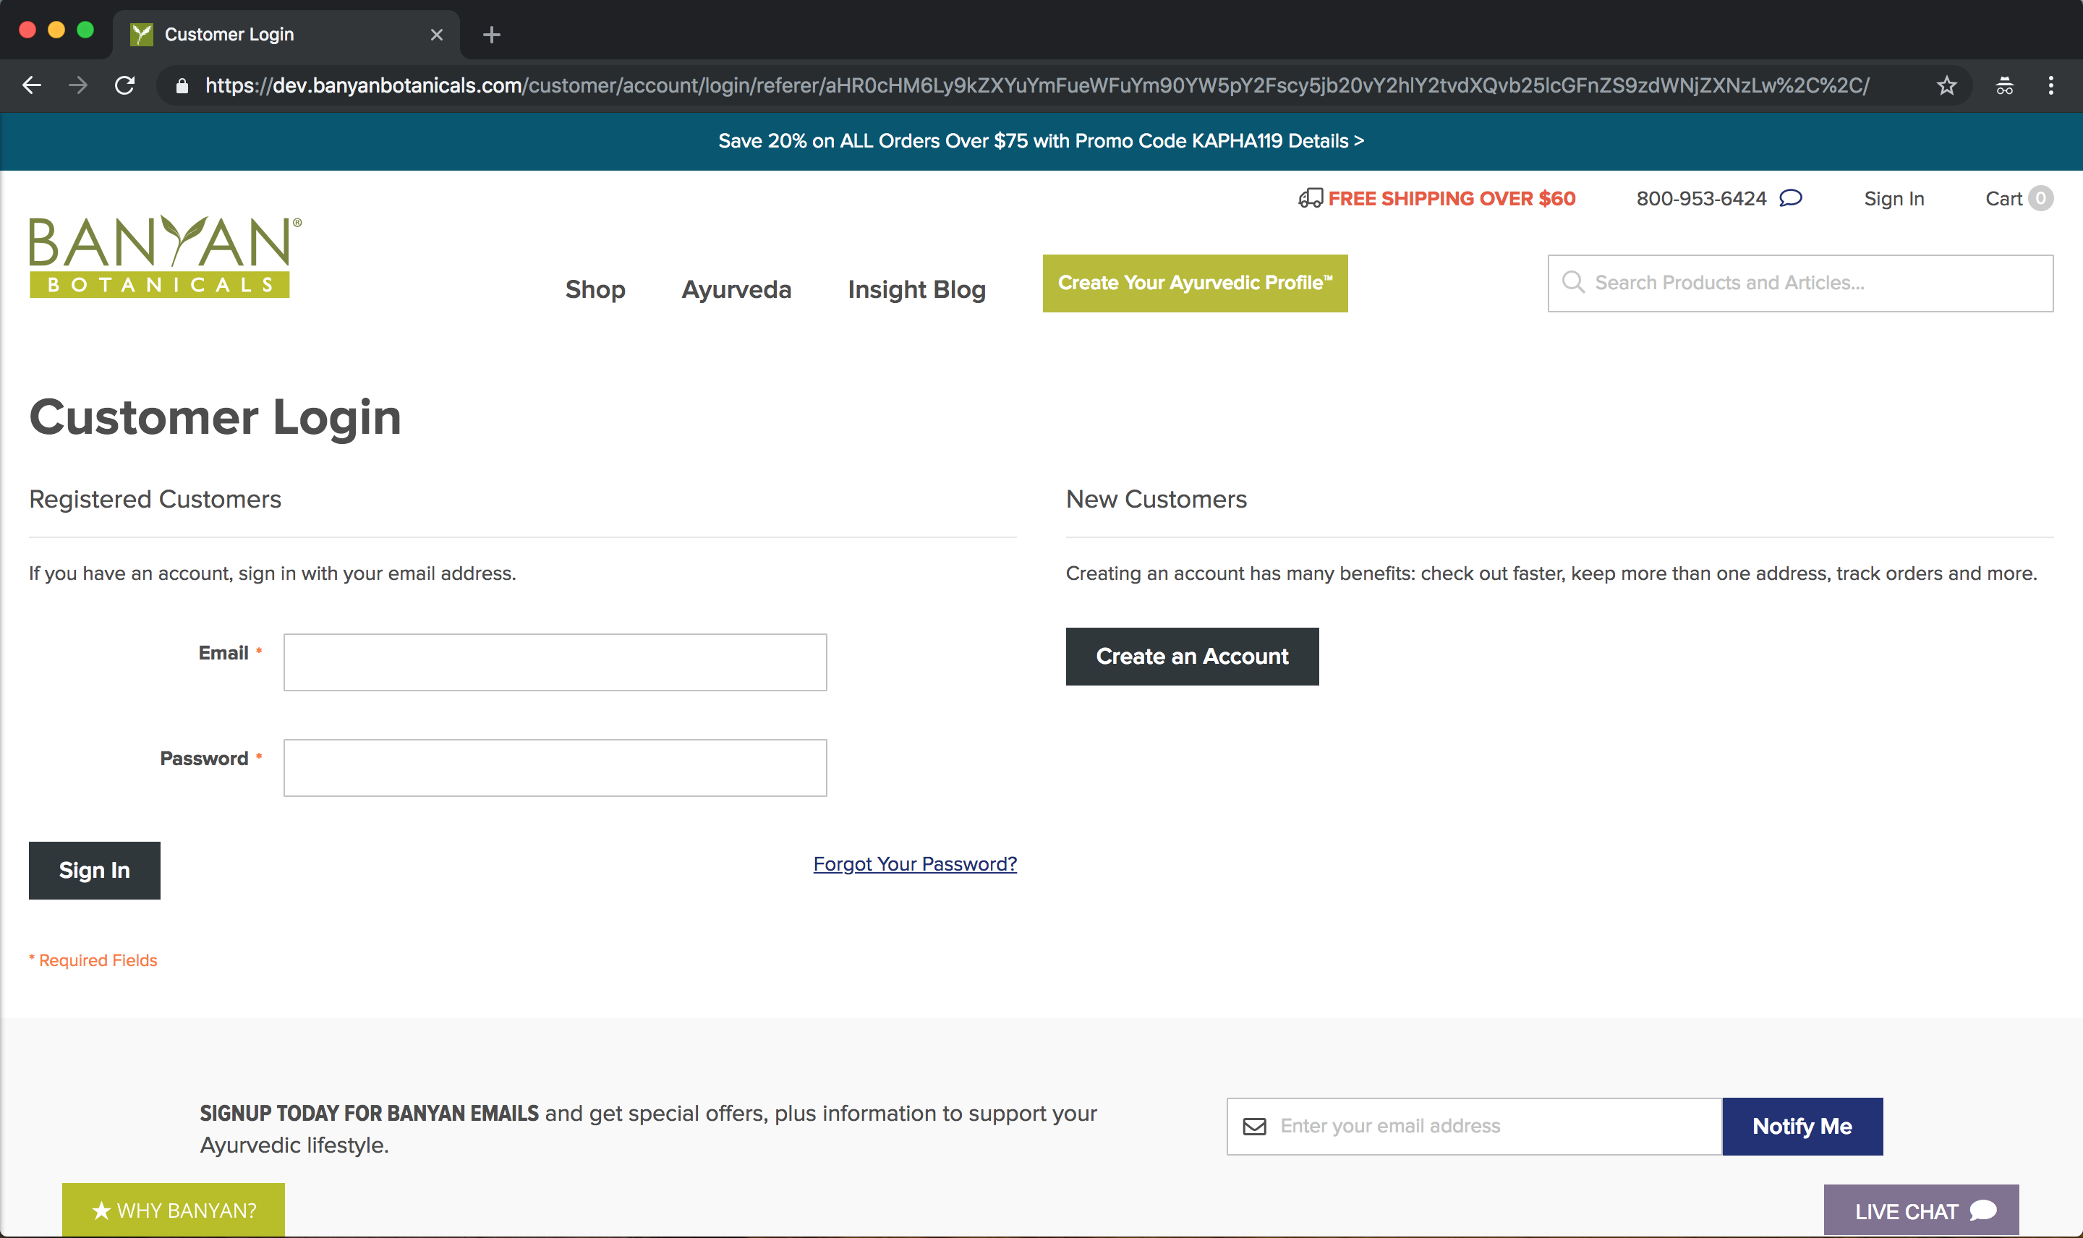Screen dimensions: 2083x1238
Task: Click the Customer Login heading
Action: tap(216, 417)
